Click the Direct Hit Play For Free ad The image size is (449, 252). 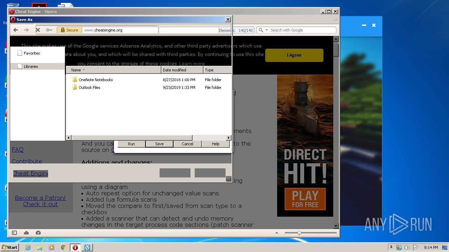[x=305, y=146]
